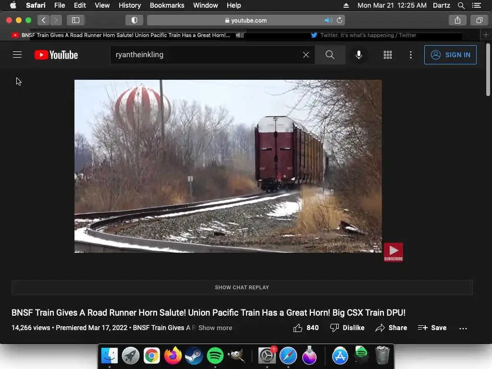Open the Dartz user menu
Image resolution: width=492 pixels, height=369 pixels.
coord(442,5)
